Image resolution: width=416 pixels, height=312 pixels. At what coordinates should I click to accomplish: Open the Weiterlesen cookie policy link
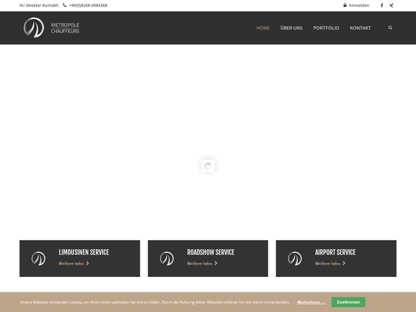[x=311, y=302]
